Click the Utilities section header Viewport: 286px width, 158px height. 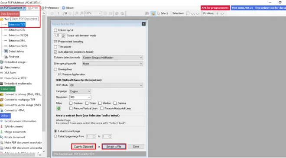(x=5, y=116)
